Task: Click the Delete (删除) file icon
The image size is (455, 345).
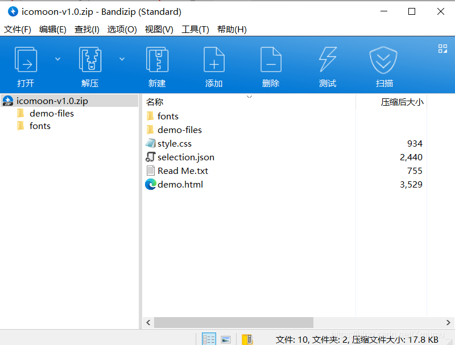Action: [271, 60]
